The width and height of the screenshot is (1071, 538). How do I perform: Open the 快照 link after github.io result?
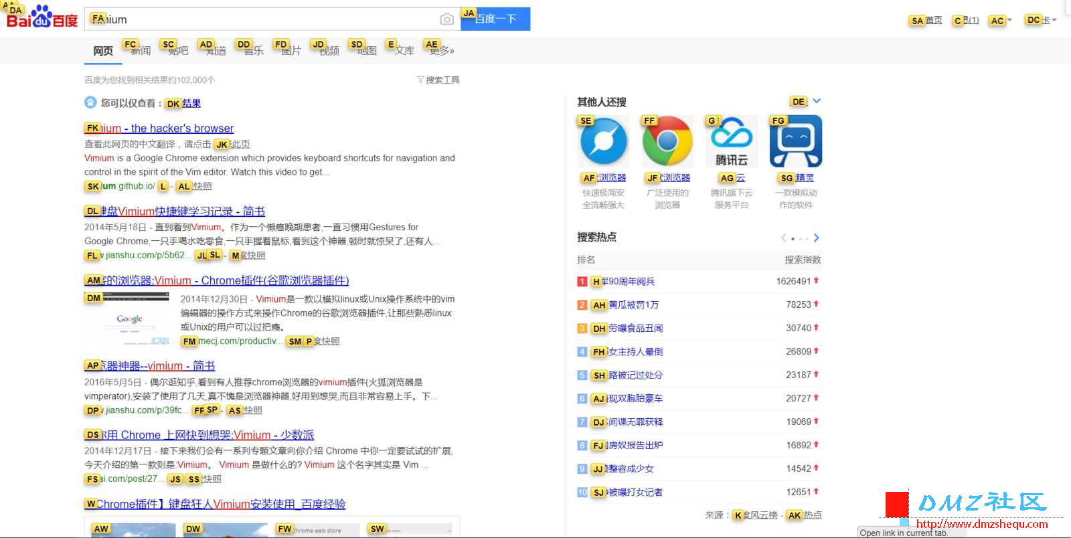click(x=201, y=186)
